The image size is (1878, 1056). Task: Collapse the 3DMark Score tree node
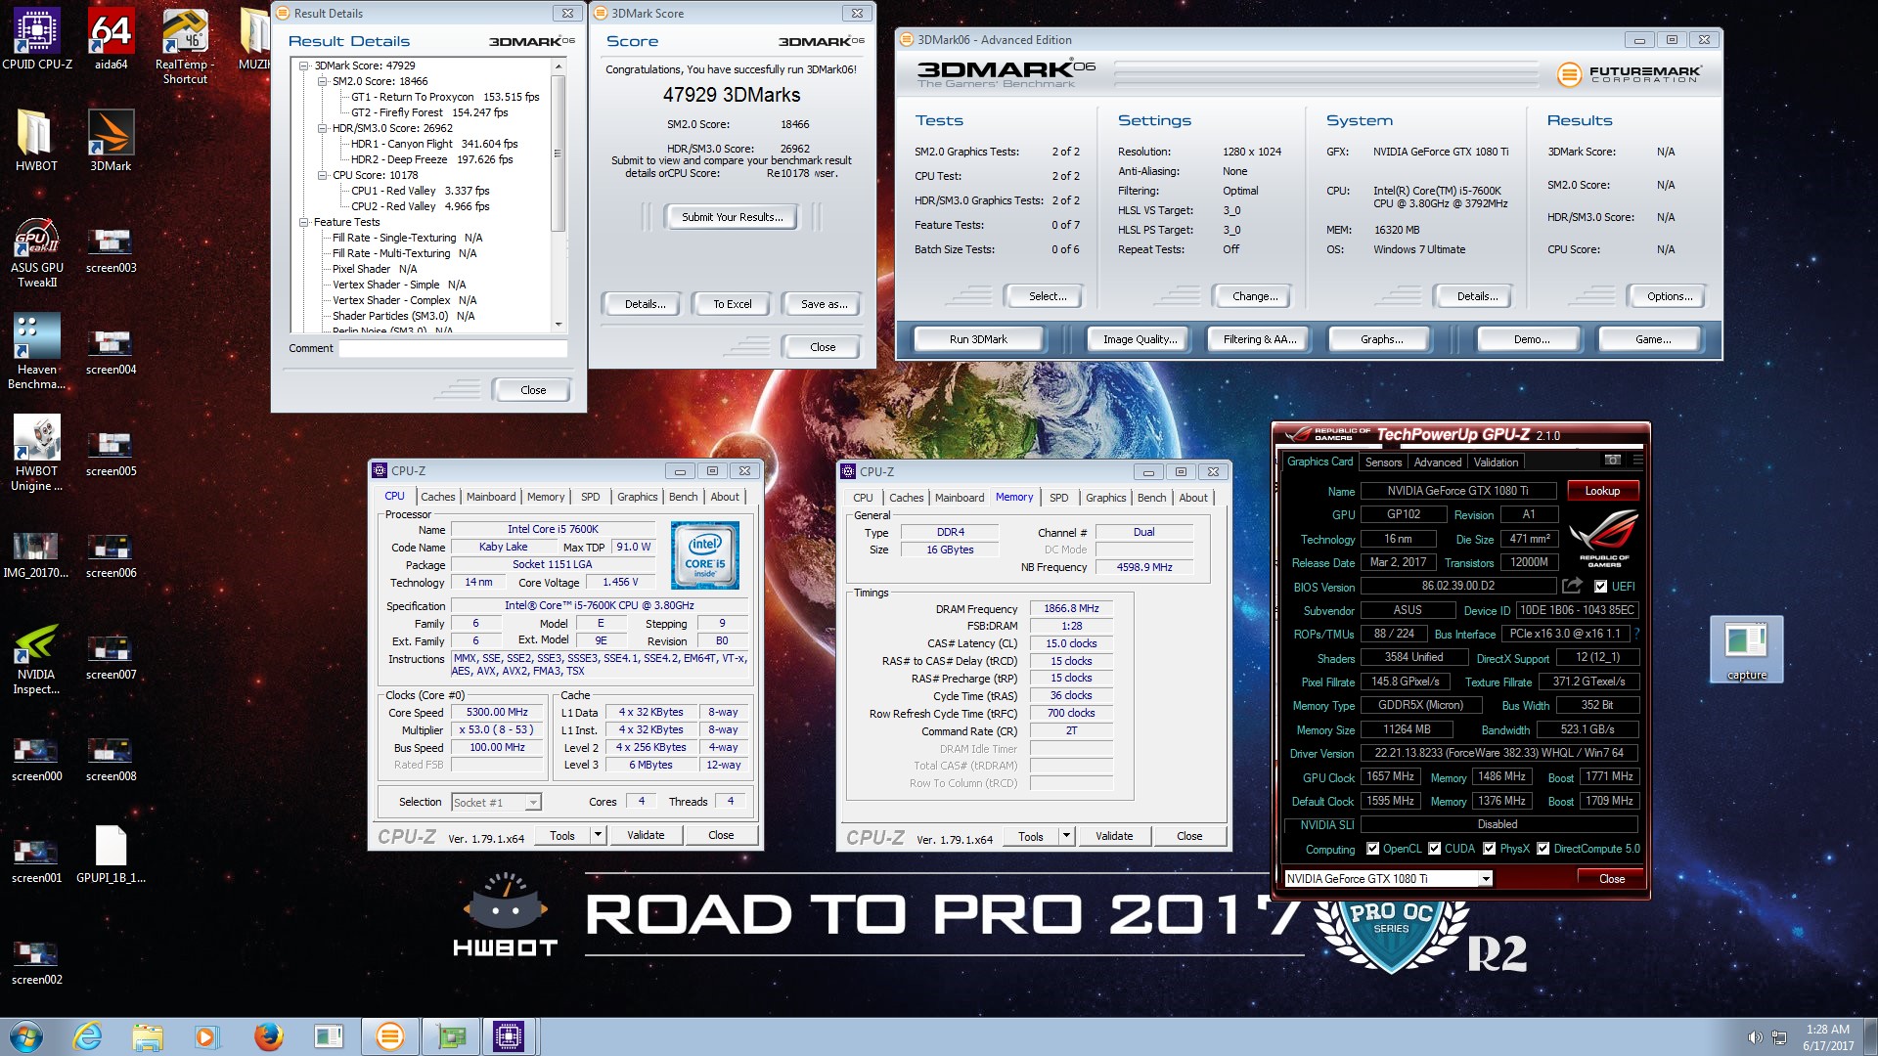[x=304, y=66]
